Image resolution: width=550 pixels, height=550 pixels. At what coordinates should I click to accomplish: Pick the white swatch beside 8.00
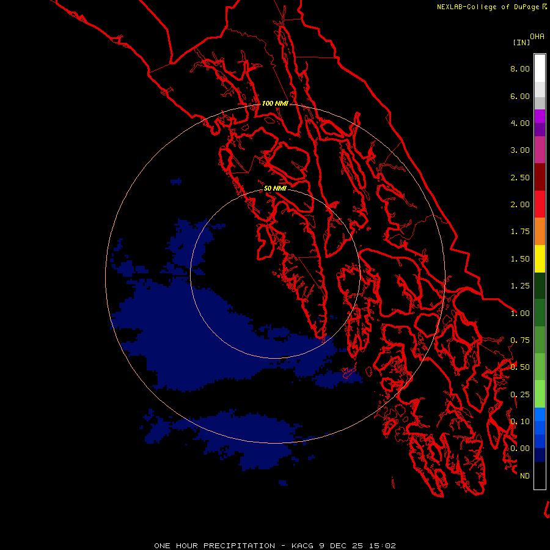point(540,68)
